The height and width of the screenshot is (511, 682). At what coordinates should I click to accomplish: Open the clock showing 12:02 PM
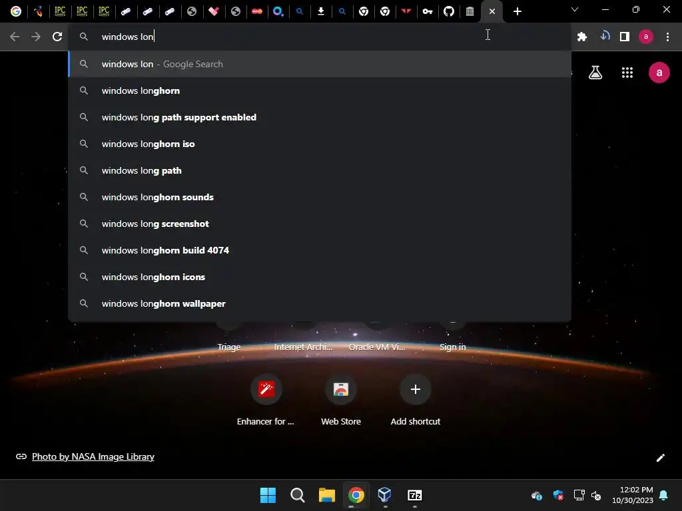pyautogui.click(x=633, y=495)
